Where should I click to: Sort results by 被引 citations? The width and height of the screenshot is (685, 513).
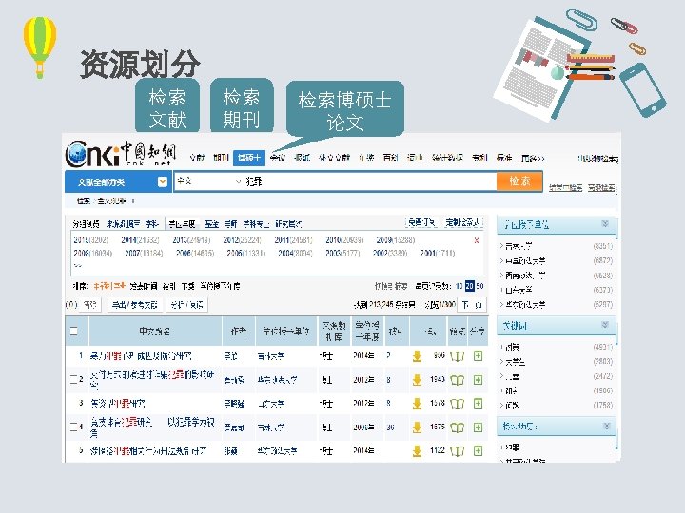[x=168, y=286]
